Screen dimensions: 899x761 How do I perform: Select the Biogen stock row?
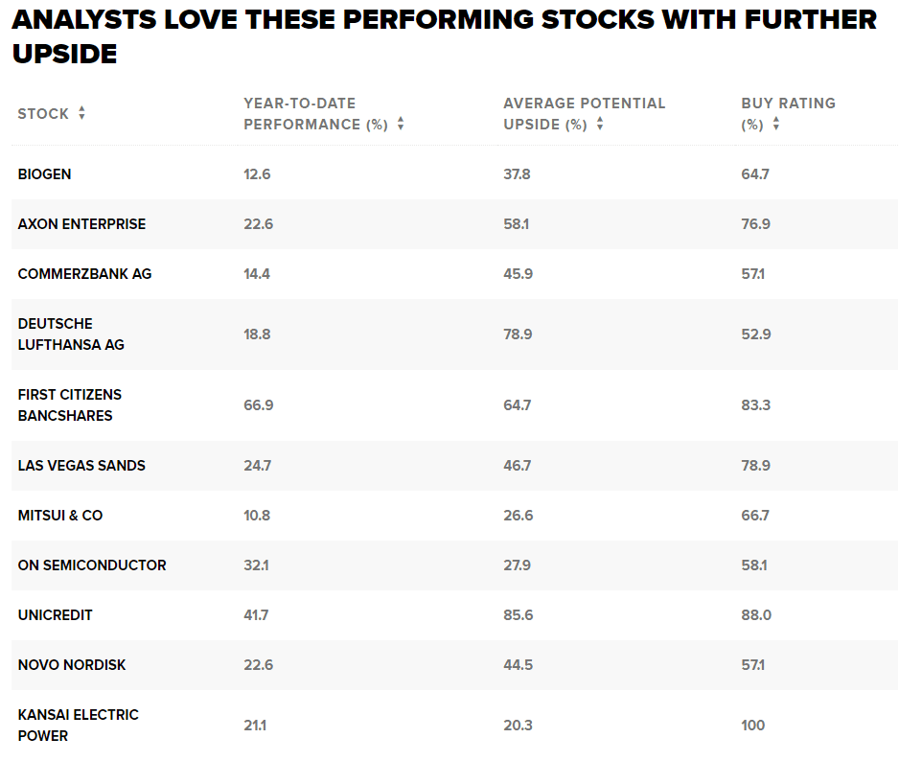(x=44, y=174)
